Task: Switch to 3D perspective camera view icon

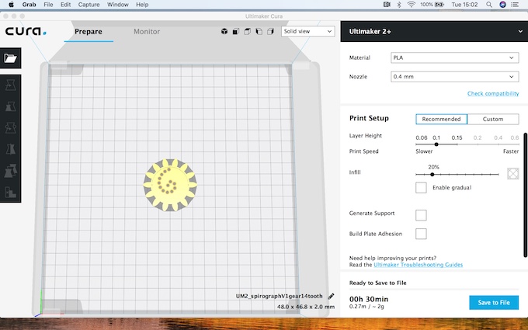Action: [x=224, y=31]
